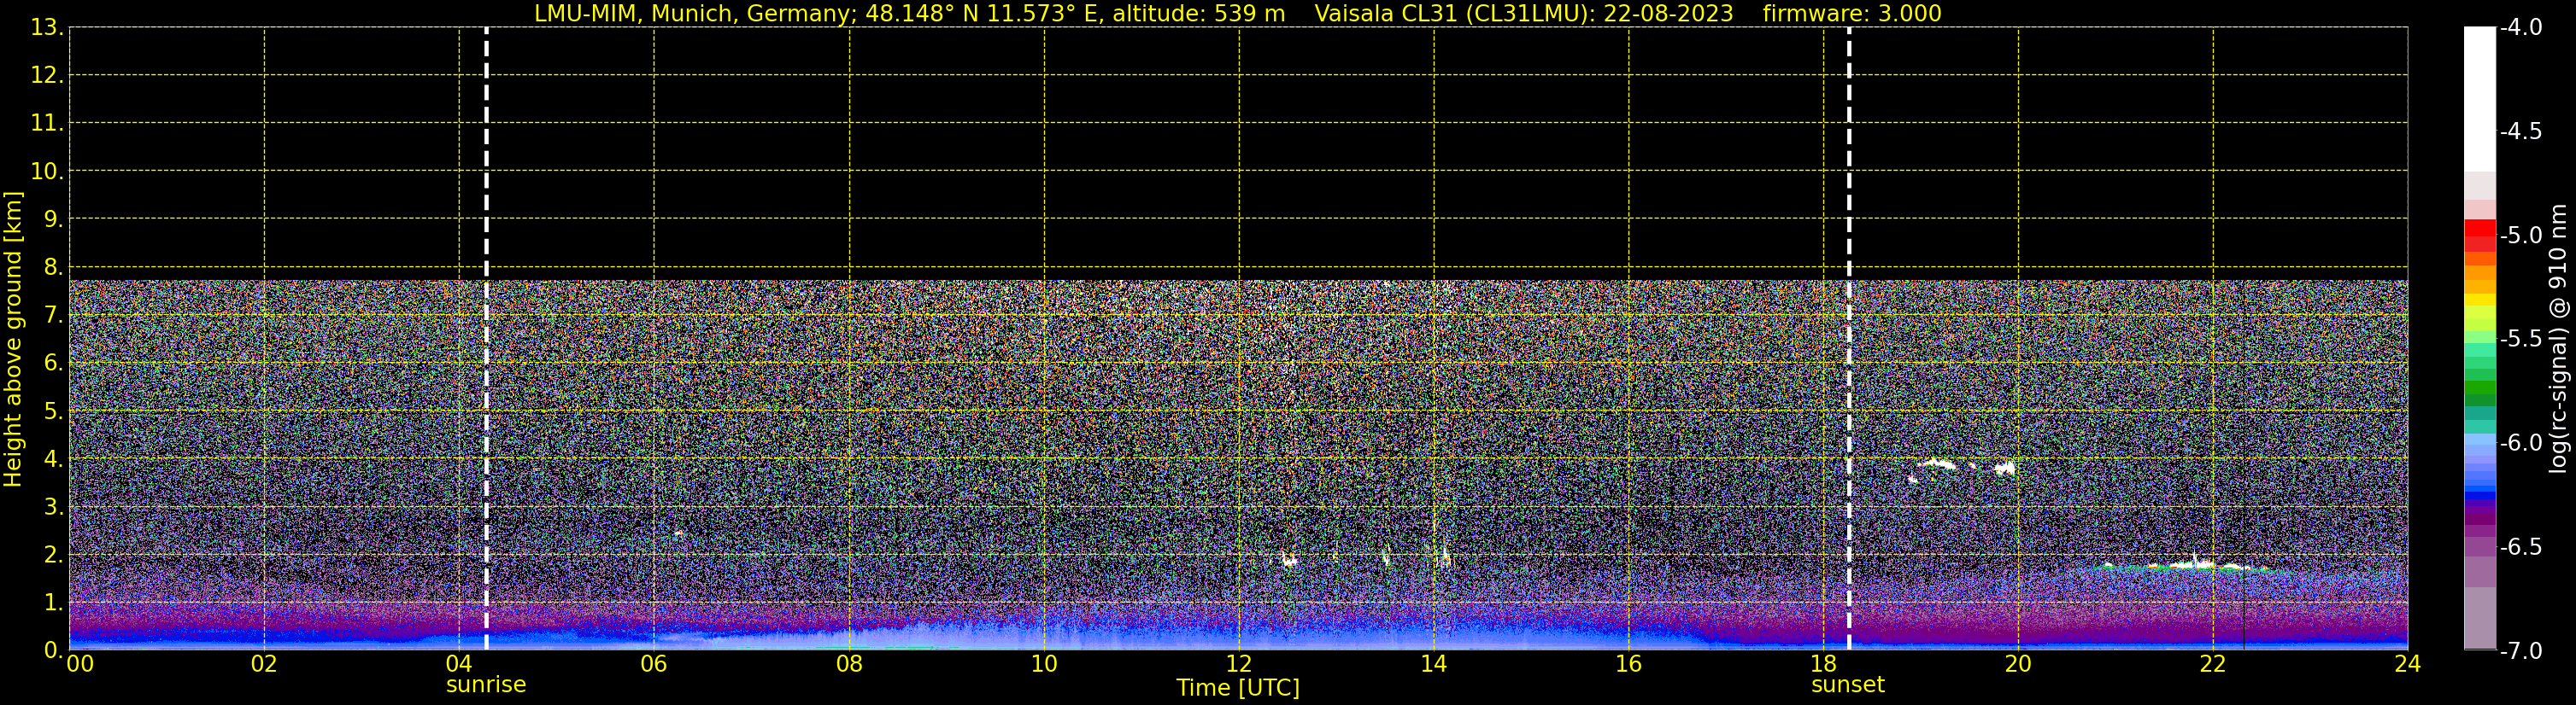Click the '13.' height axis tick label
Screen dimensions: 2576x705
[47, 28]
